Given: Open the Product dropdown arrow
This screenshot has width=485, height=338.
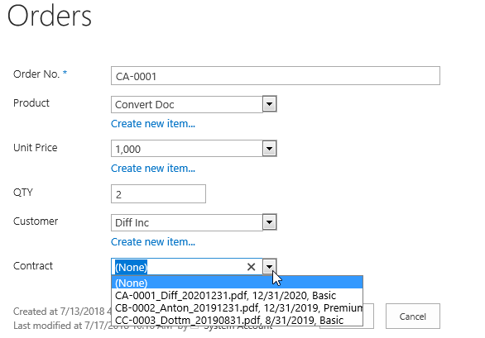Looking at the screenshot, I should click(270, 104).
